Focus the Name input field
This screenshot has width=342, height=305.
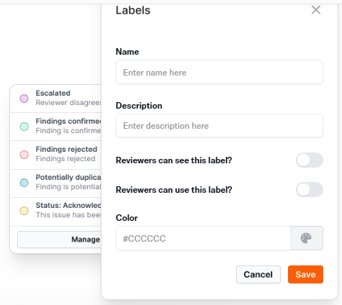pos(220,72)
